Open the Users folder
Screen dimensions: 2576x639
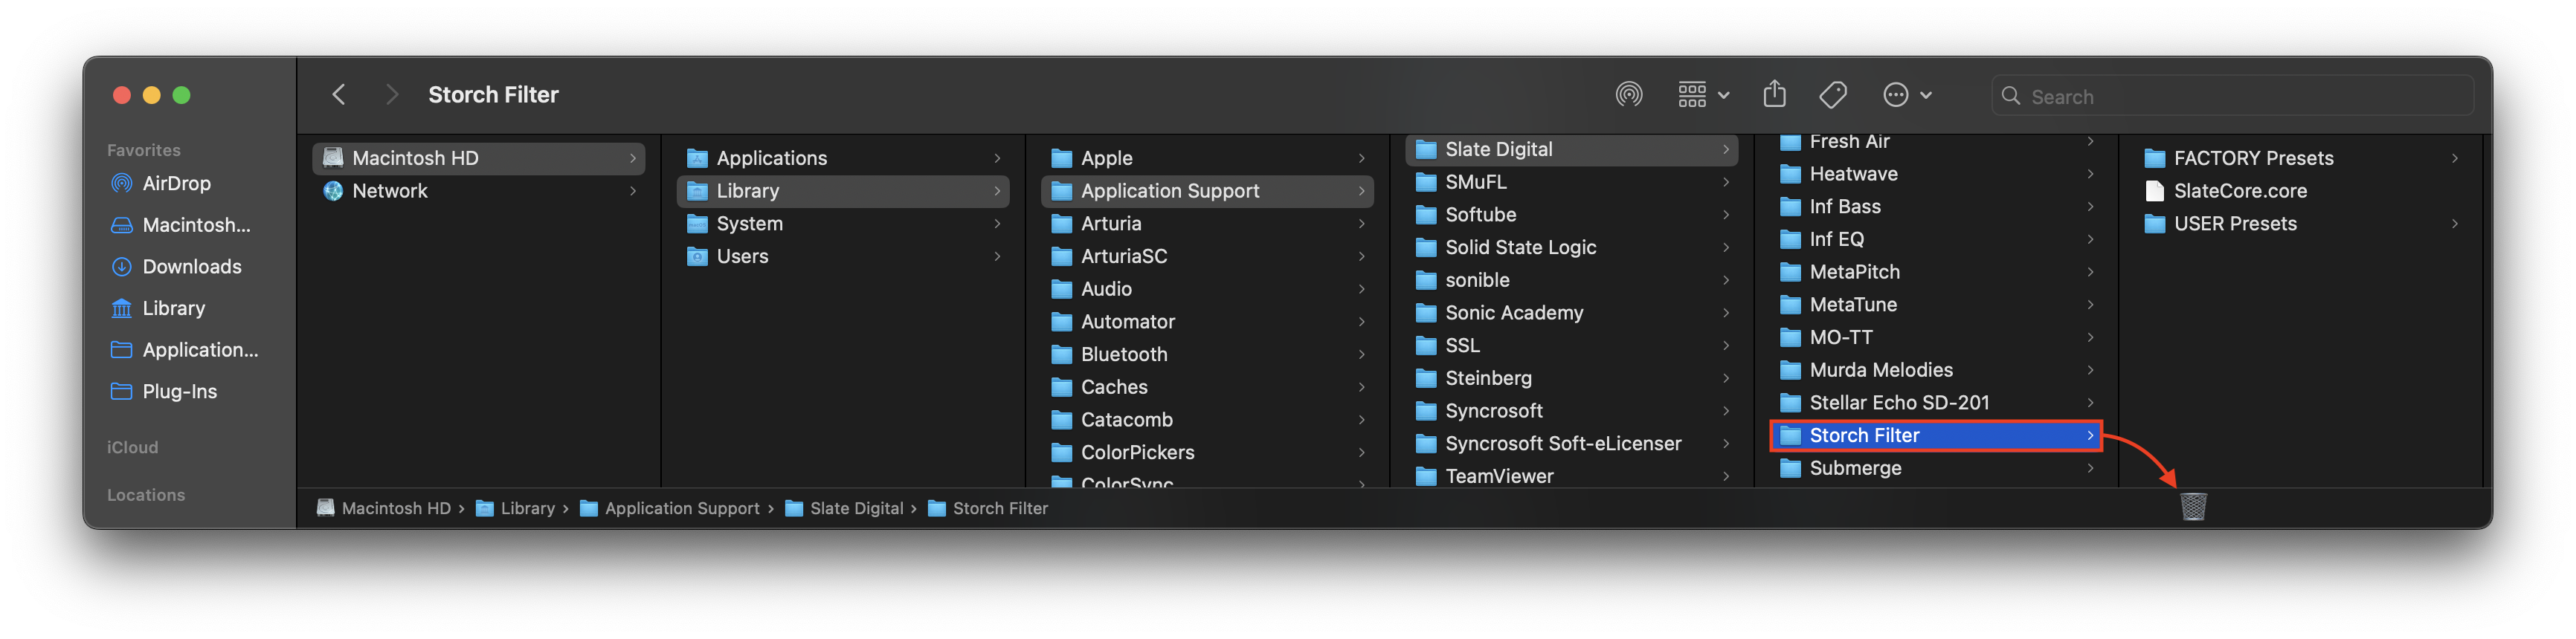pyautogui.click(x=843, y=256)
